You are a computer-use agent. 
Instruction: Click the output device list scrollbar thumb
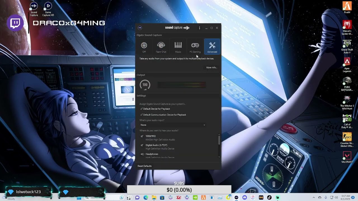[x=219, y=140]
